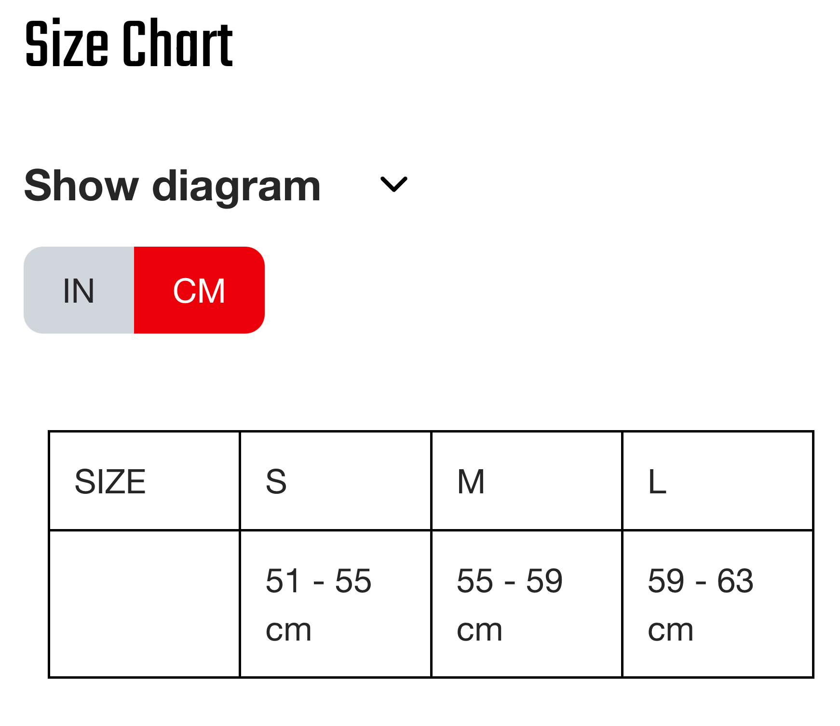Click the word Size in the heading
The image size is (840, 726).
pyautogui.click(x=67, y=43)
